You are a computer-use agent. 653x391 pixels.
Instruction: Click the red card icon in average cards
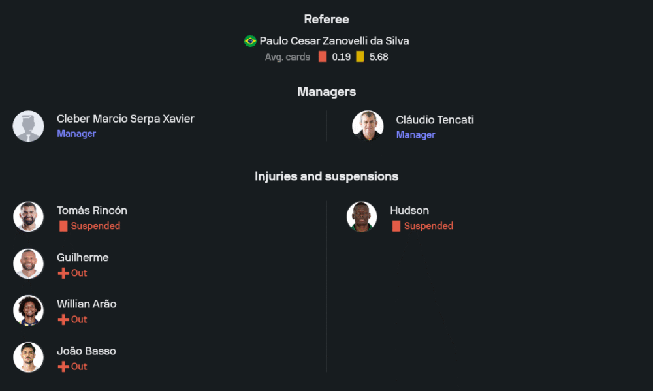click(x=323, y=57)
